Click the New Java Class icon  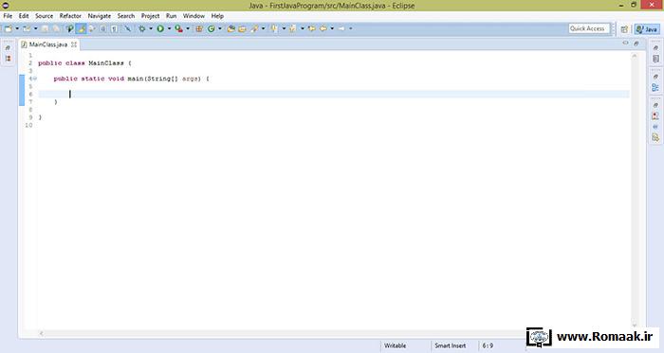[211, 28]
